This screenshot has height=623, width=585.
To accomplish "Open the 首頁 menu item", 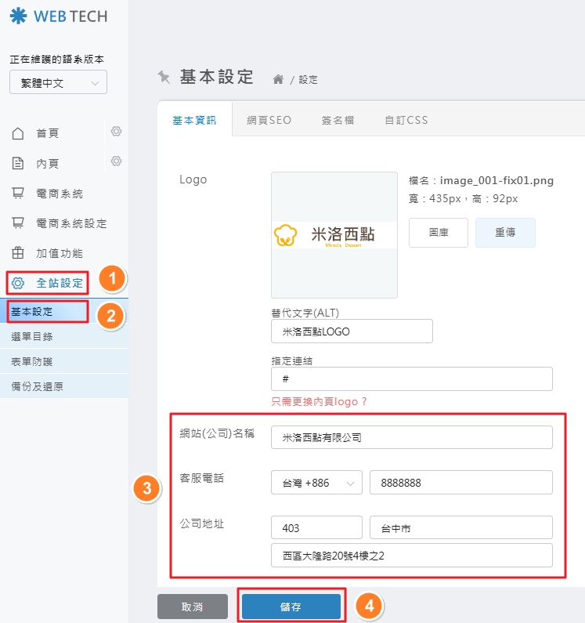I will (x=48, y=133).
